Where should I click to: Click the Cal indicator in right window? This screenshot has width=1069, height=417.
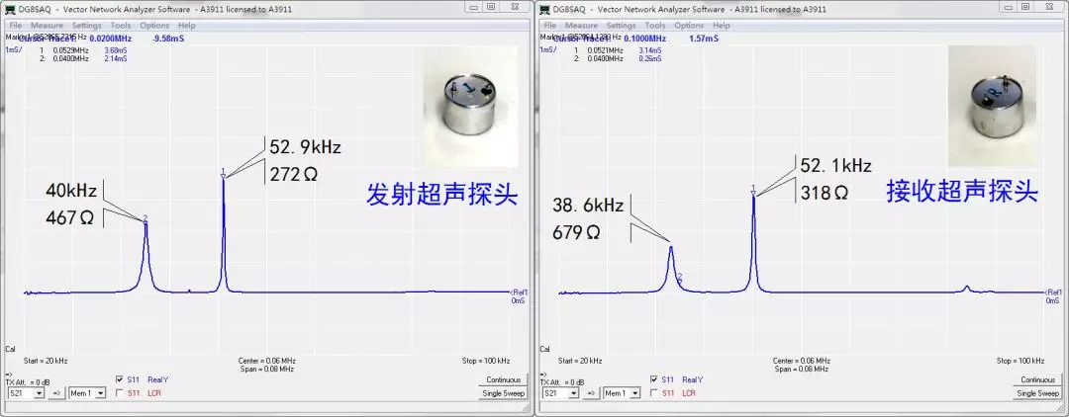tap(544, 349)
